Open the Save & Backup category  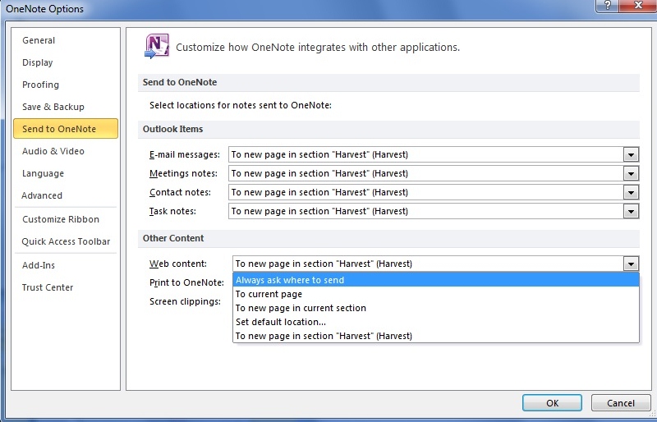click(x=53, y=107)
